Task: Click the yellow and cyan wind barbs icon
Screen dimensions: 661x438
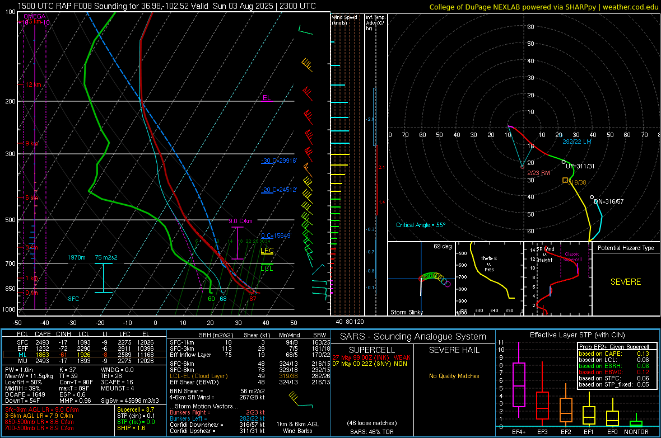Action: click(300, 399)
